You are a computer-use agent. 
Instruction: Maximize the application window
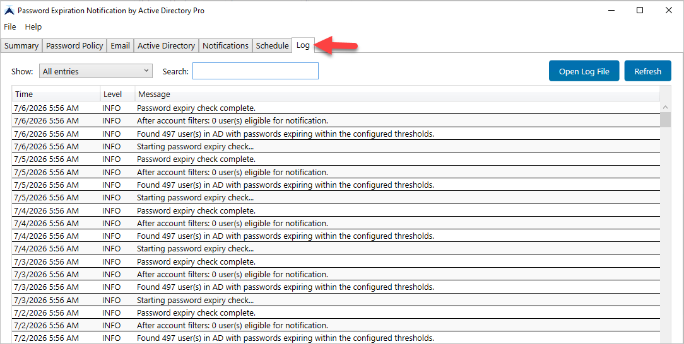pos(639,11)
